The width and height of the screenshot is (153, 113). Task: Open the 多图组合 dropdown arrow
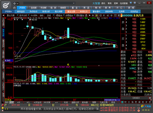74,15
